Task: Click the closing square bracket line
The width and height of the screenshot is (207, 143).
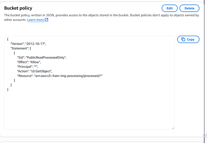Action: (x=11, y=85)
